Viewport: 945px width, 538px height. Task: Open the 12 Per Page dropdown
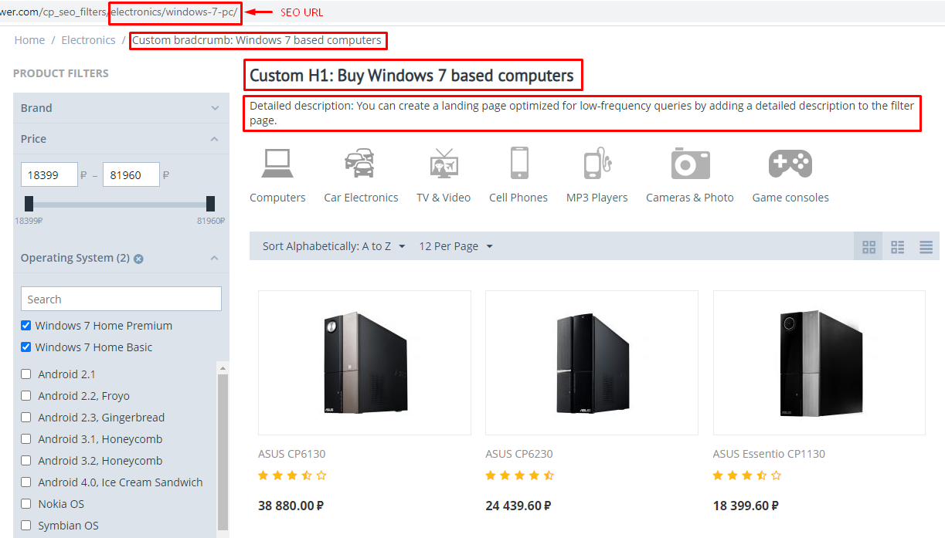tap(456, 246)
